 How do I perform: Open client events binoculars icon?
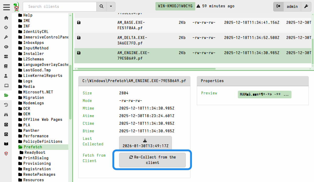coord(6,115)
